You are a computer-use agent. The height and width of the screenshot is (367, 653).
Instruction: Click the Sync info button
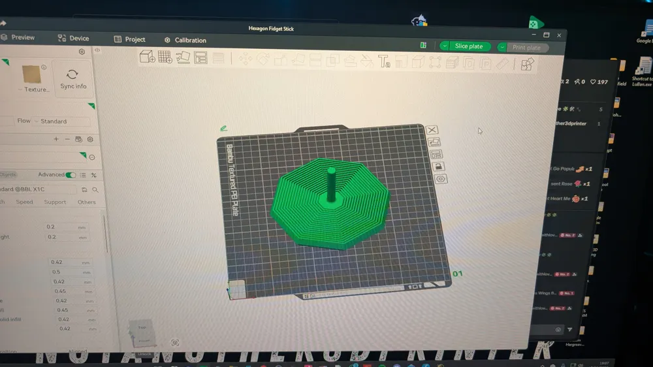73,79
